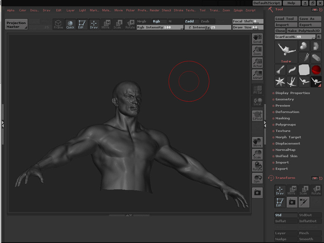Image resolution: width=324 pixels, height=243 pixels.
Task: Click the Actual size icon
Action: point(257,63)
